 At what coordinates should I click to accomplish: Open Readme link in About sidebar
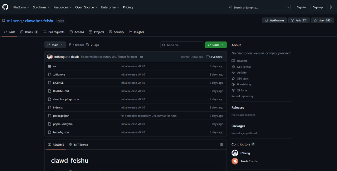(x=239, y=61)
